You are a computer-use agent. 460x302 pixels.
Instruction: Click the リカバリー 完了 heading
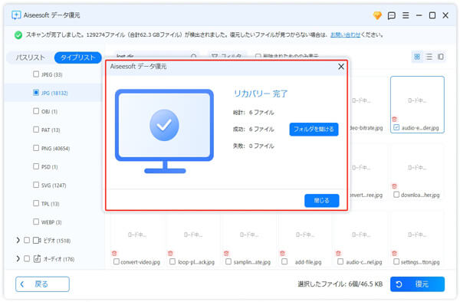pyautogui.click(x=261, y=94)
